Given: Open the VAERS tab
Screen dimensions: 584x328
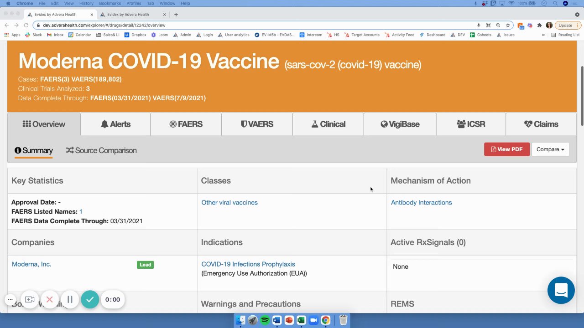Looking at the screenshot, I should (257, 124).
